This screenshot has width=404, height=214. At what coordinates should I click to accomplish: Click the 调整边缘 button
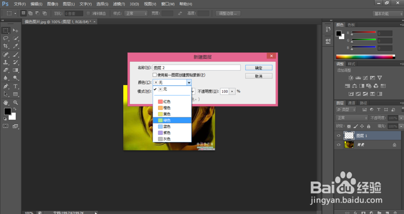(228, 13)
